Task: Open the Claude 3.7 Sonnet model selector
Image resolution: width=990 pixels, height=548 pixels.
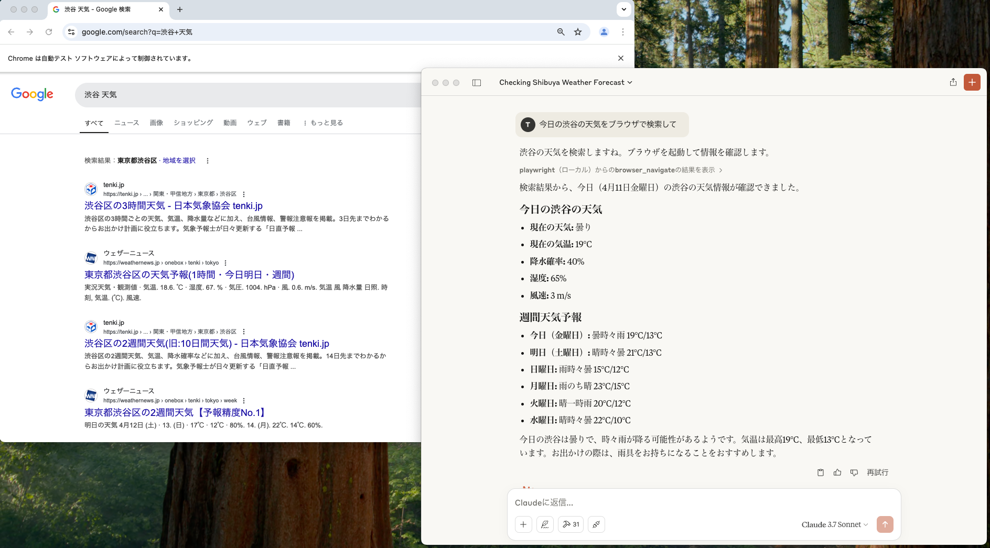Action: (834, 524)
